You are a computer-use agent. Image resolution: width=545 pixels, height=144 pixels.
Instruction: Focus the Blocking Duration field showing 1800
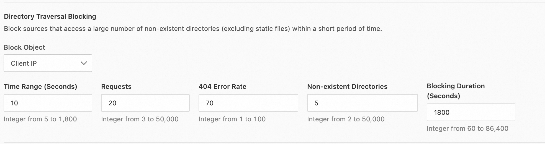471,112
